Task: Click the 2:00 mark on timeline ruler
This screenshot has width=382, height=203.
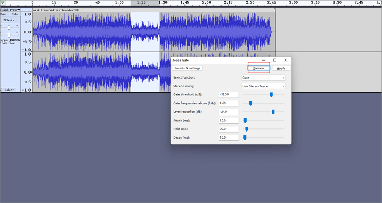Action: tap(206, 2)
